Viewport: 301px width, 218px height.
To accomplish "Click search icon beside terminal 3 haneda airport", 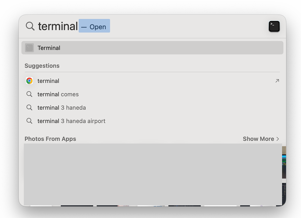I will point(29,121).
